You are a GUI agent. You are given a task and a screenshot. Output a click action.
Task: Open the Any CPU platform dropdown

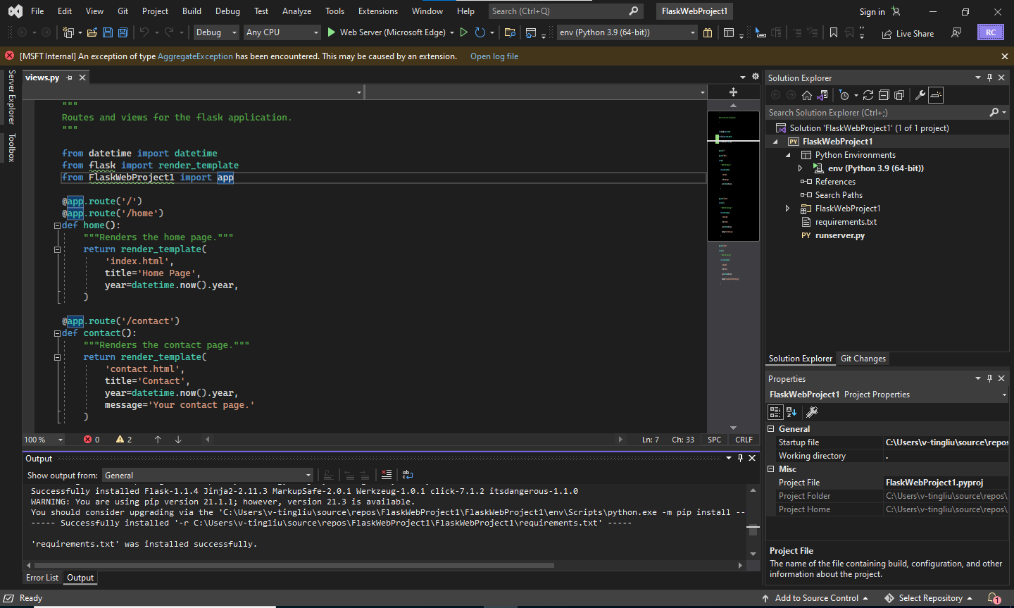[x=282, y=32]
